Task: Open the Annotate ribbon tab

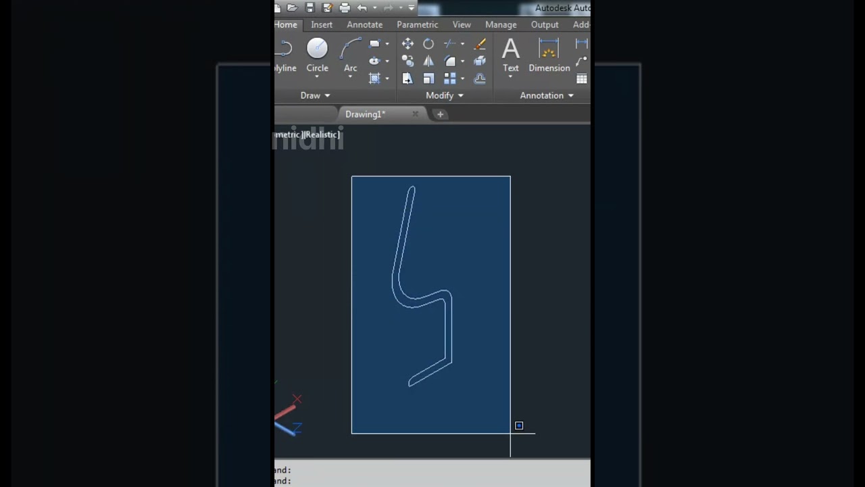Action: (365, 24)
